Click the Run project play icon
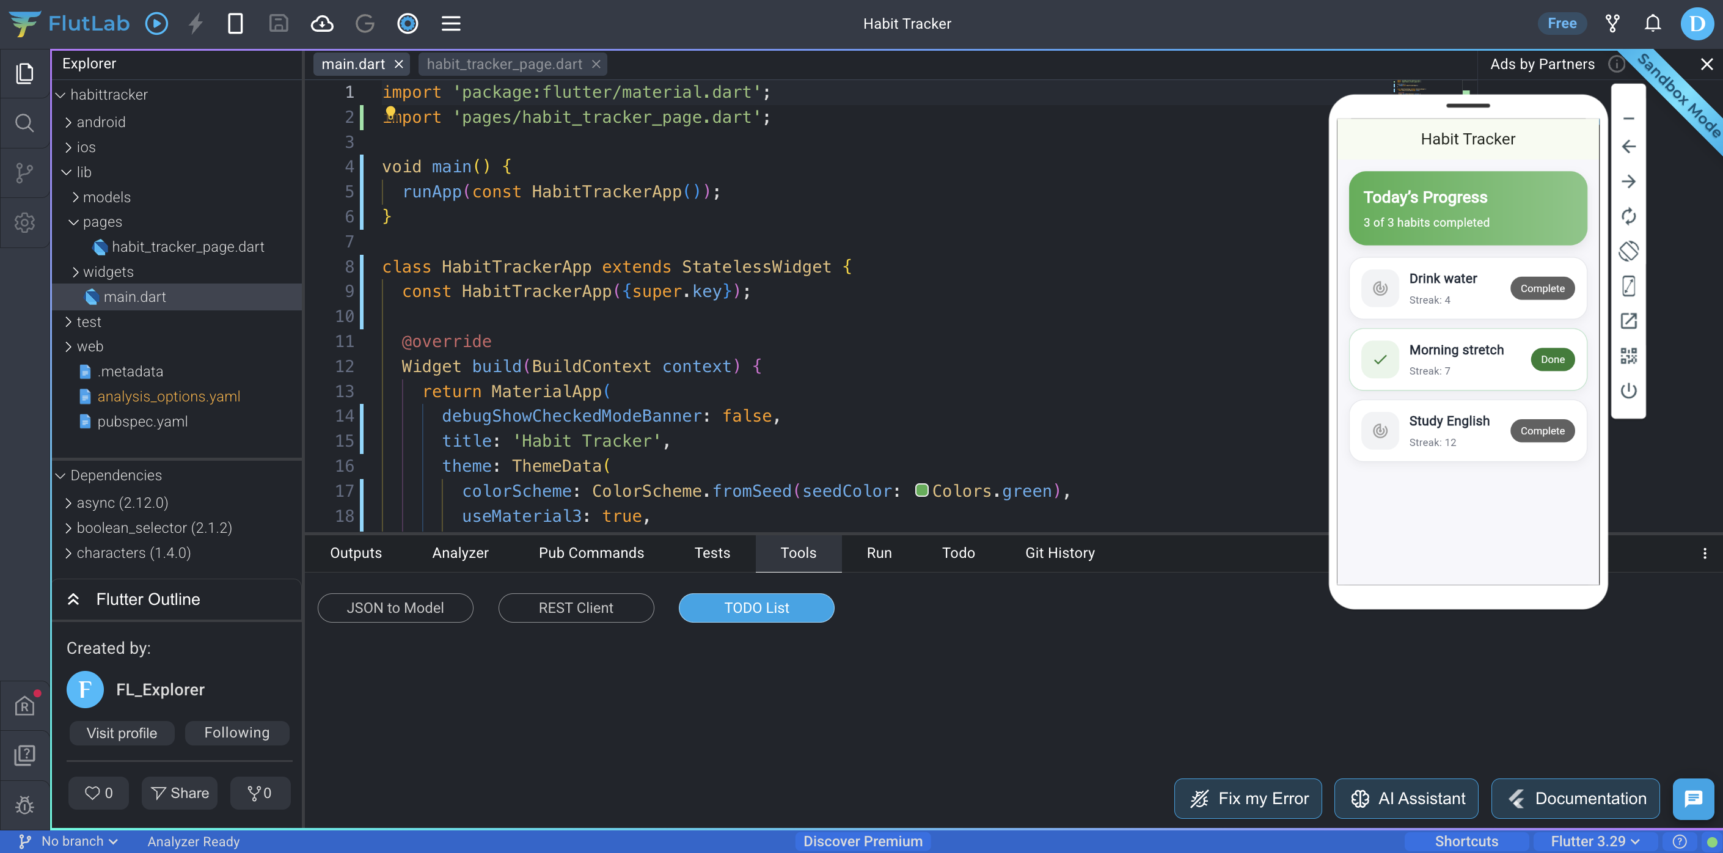The height and width of the screenshot is (853, 1723). click(x=156, y=23)
